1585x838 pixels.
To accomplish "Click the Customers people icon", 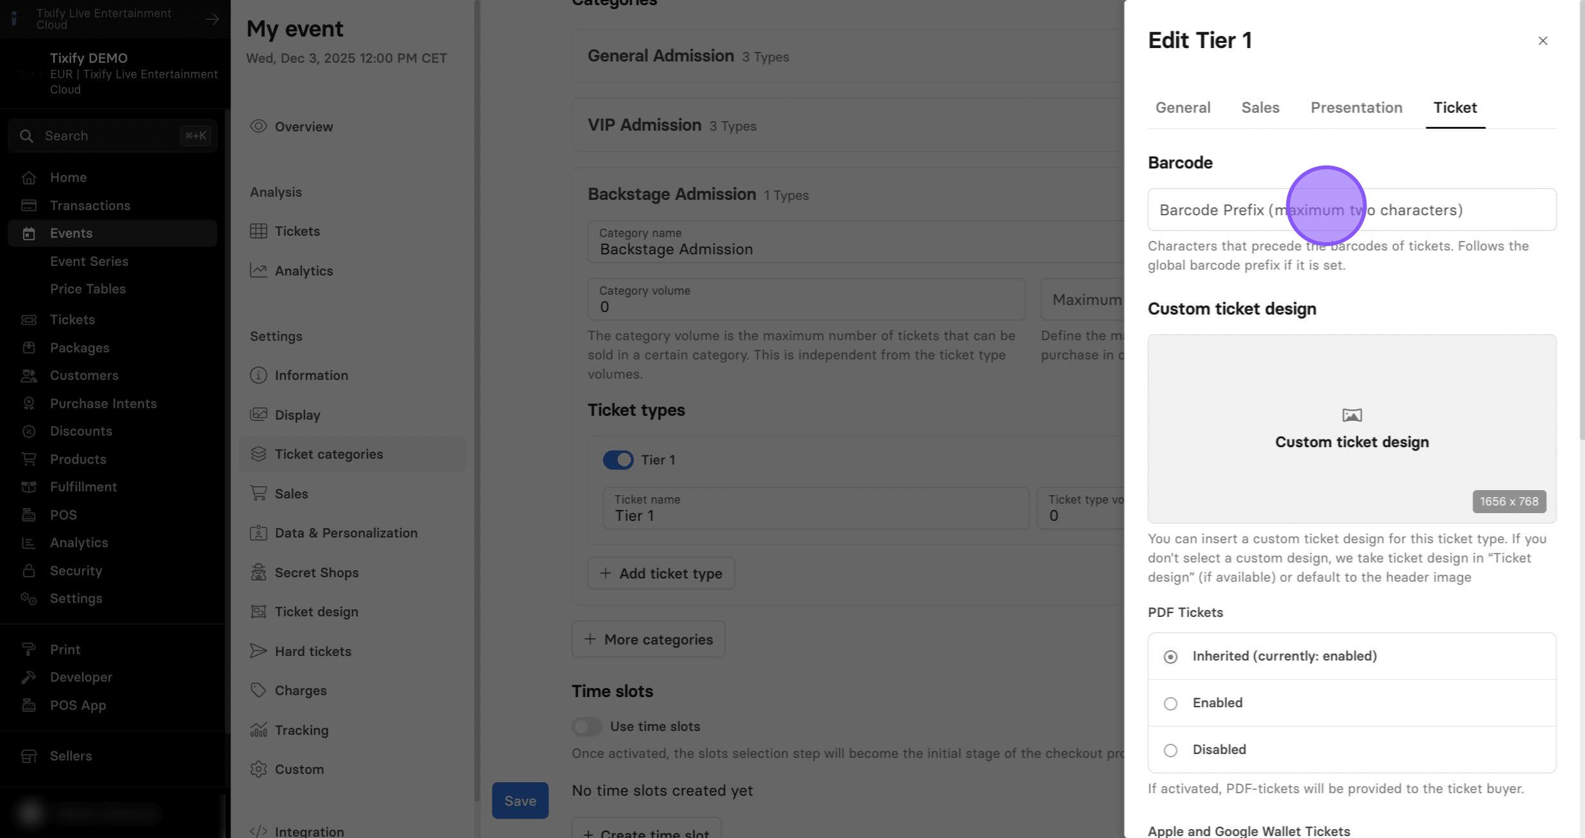I will point(28,375).
